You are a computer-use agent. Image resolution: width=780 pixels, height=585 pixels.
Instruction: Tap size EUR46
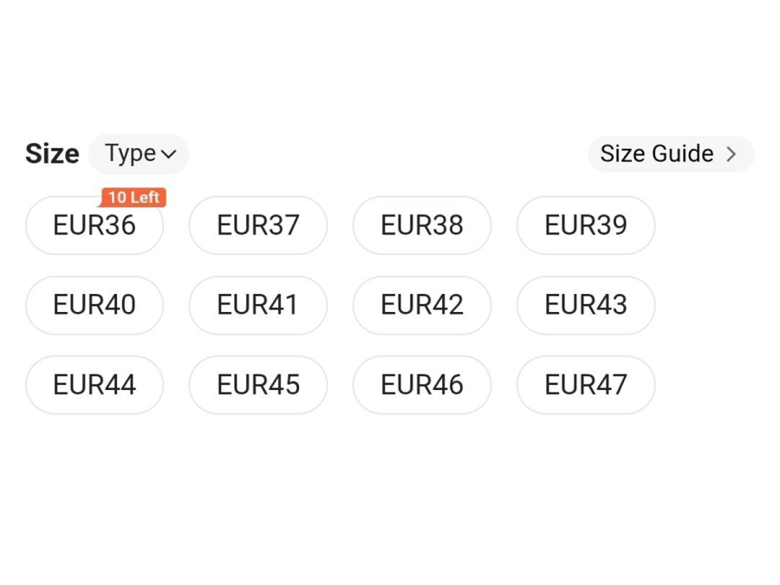click(x=422, y=385)
